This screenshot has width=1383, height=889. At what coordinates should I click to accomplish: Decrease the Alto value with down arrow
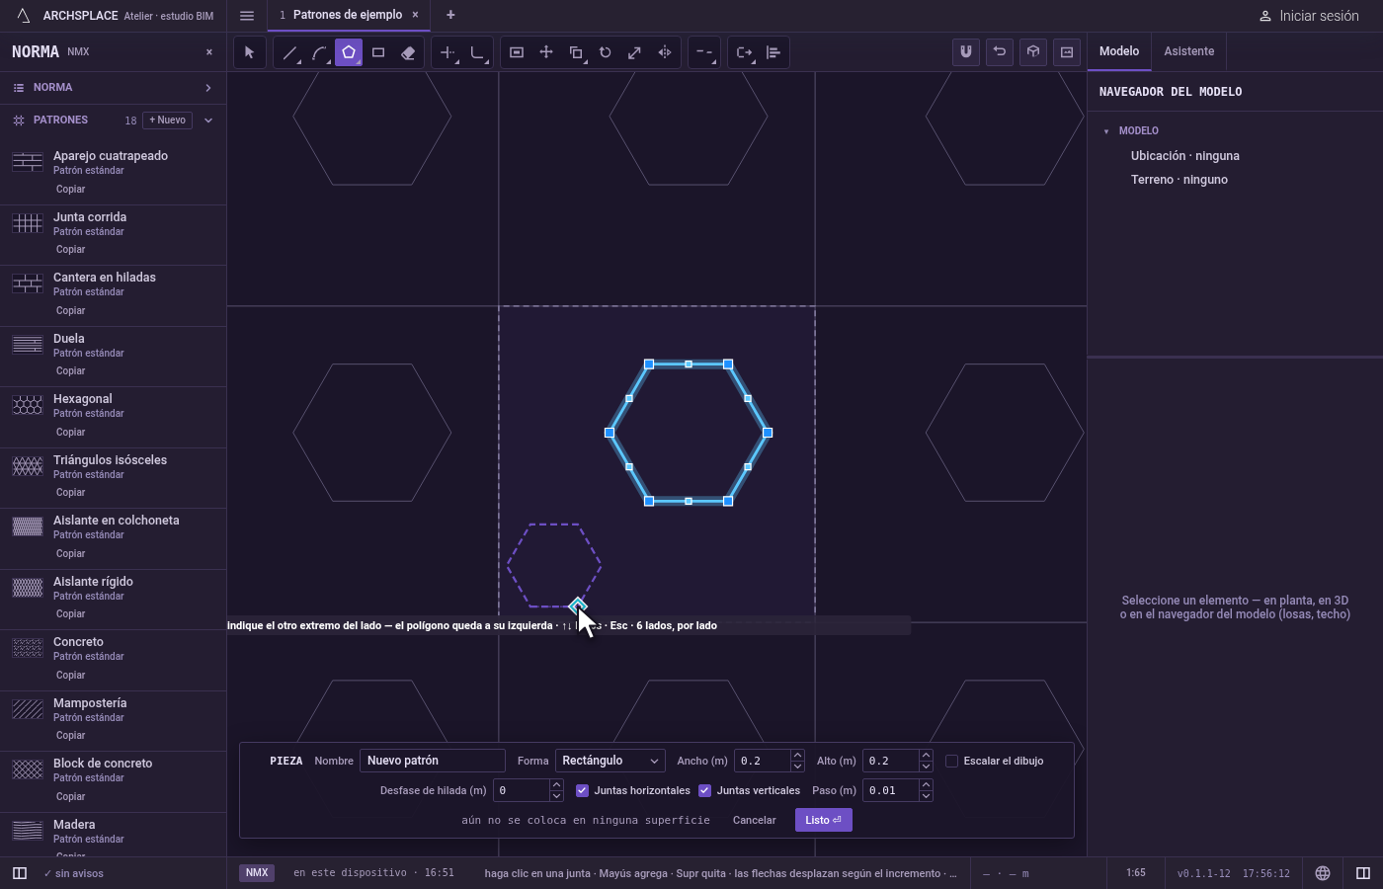tap(926, 767)
